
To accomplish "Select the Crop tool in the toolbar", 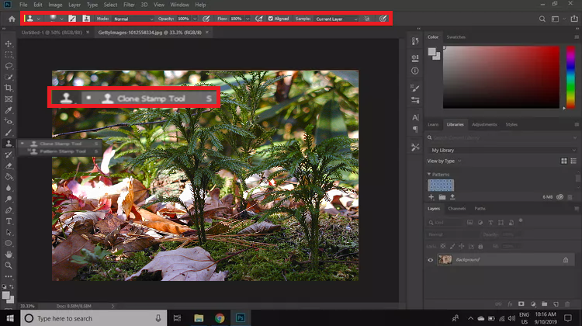I will coord(9,88).
